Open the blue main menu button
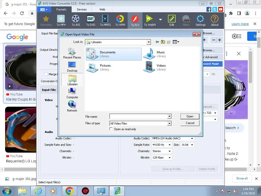Viewport: 261px width, 196px height. [x=44, y=9]
